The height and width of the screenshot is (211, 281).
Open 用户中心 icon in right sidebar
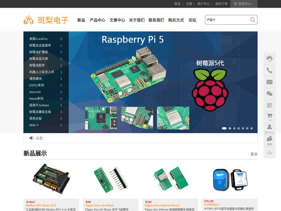[x=269, y=129]
